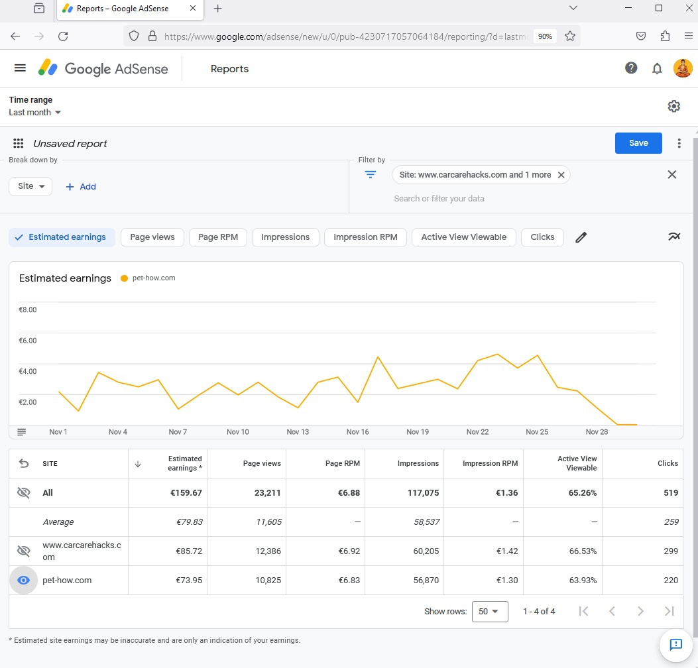The height and width of the screenshot is (668, 698).
Task: Save to Pocket from the toolbar
Action: coord(640,36)
